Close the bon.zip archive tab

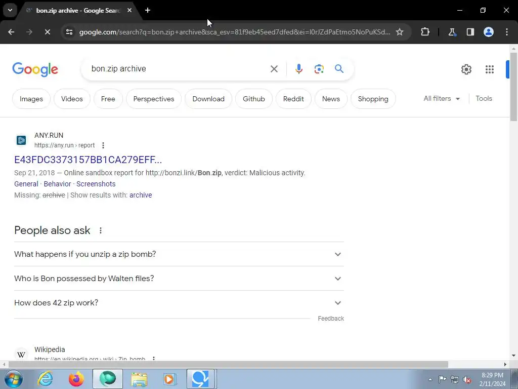coord(129,10)
